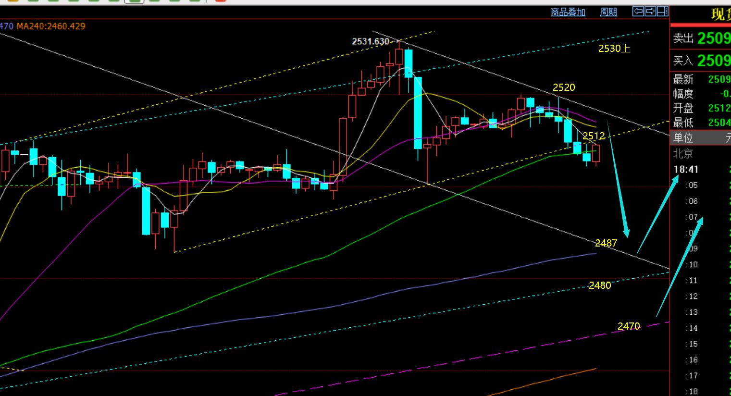Select the :17 tick row
731x396 pixels.
[701, 375]
